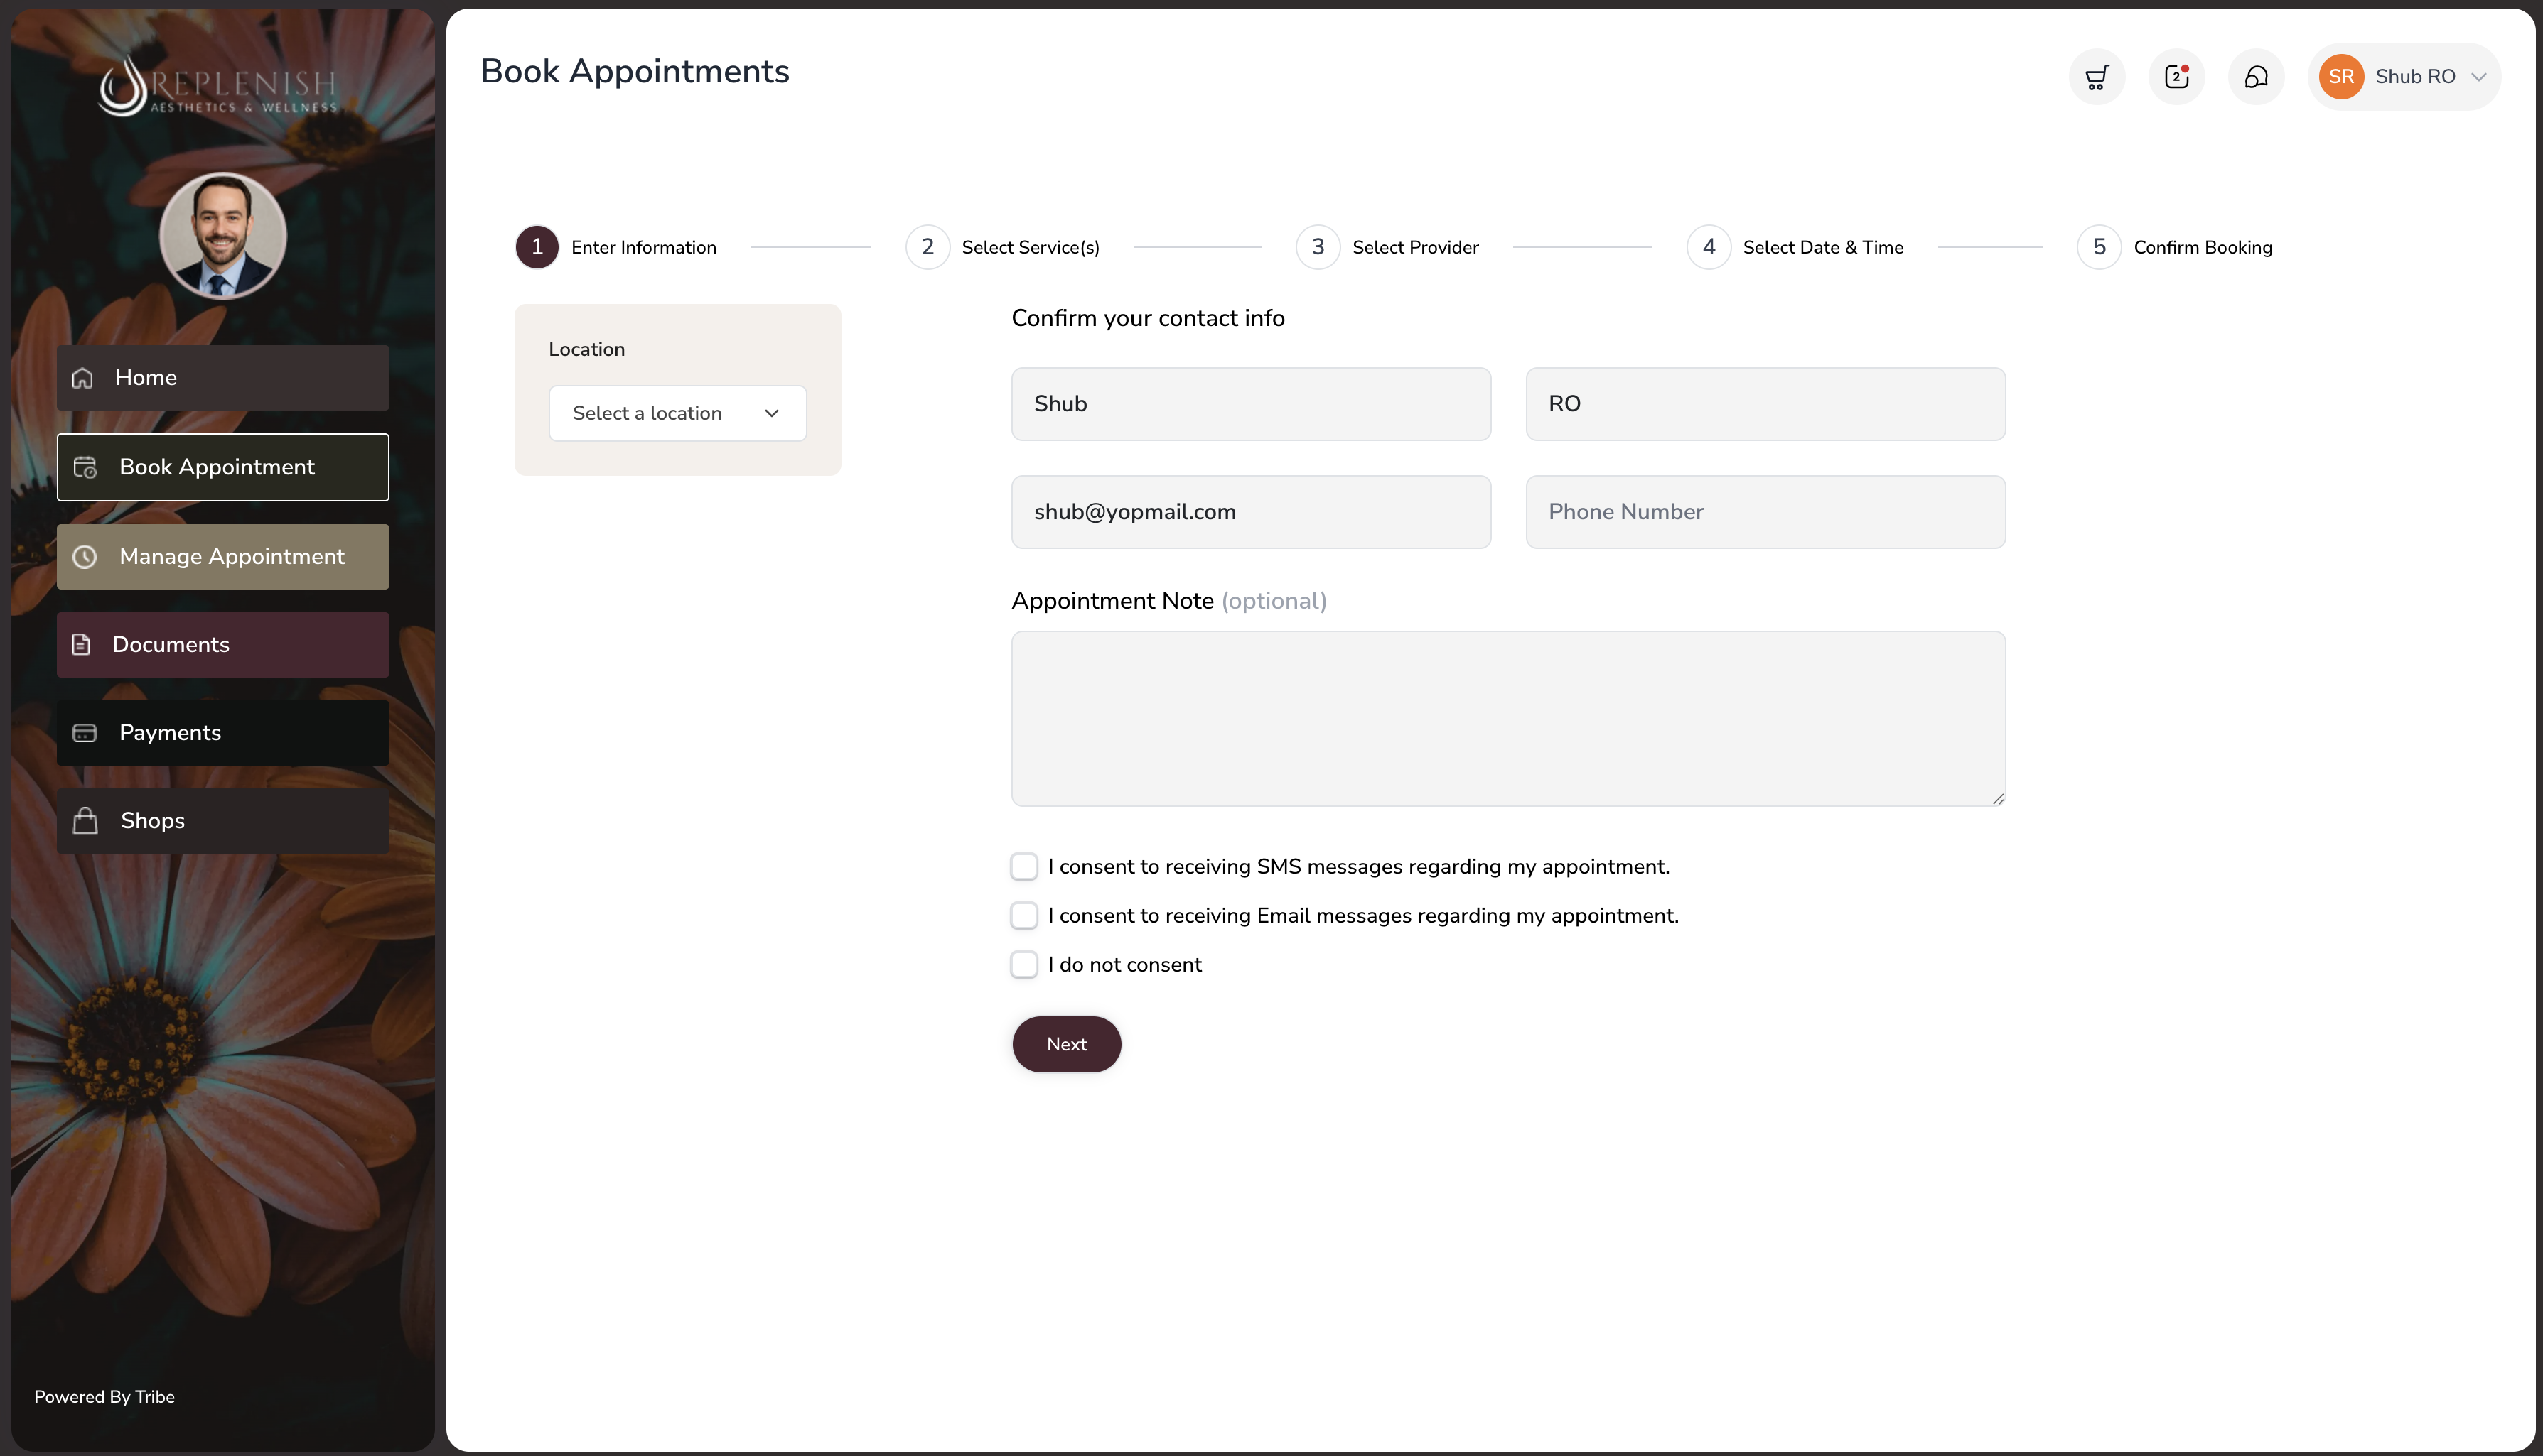Image resolution: width=2543 pixels, height=1456 pixels.
Task: Click the Phone Number input field
Action: pos(1765,512)
